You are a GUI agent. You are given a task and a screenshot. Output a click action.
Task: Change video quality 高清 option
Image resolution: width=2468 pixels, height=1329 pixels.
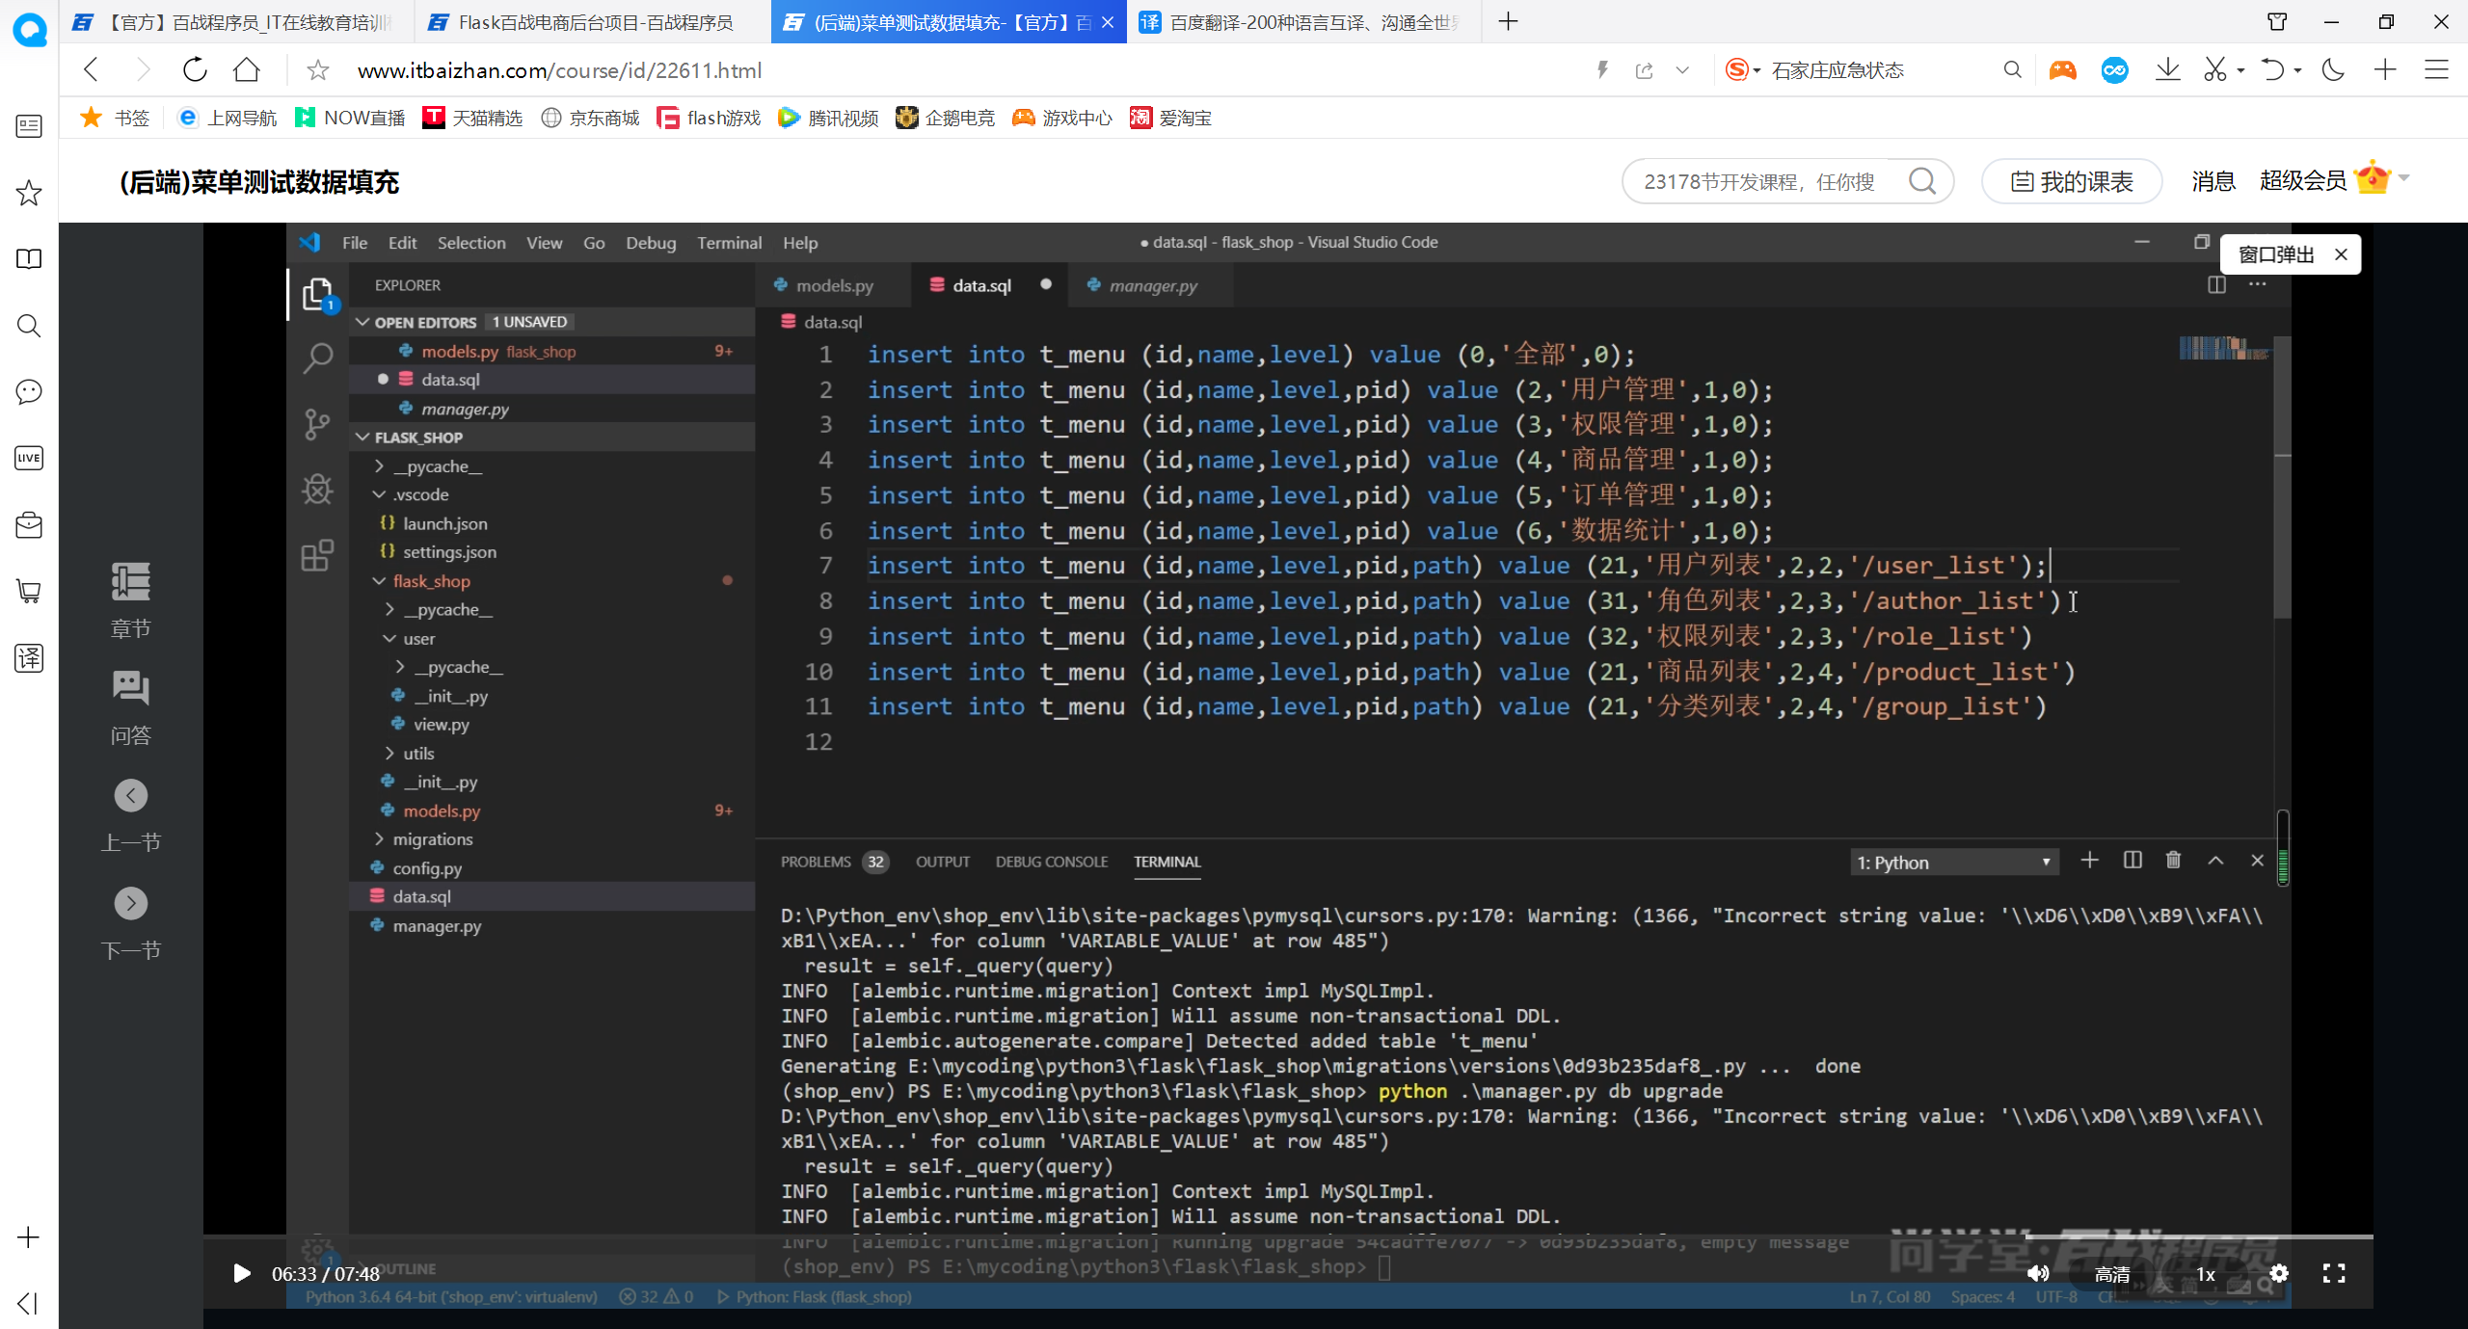tap(2112, 1274)
